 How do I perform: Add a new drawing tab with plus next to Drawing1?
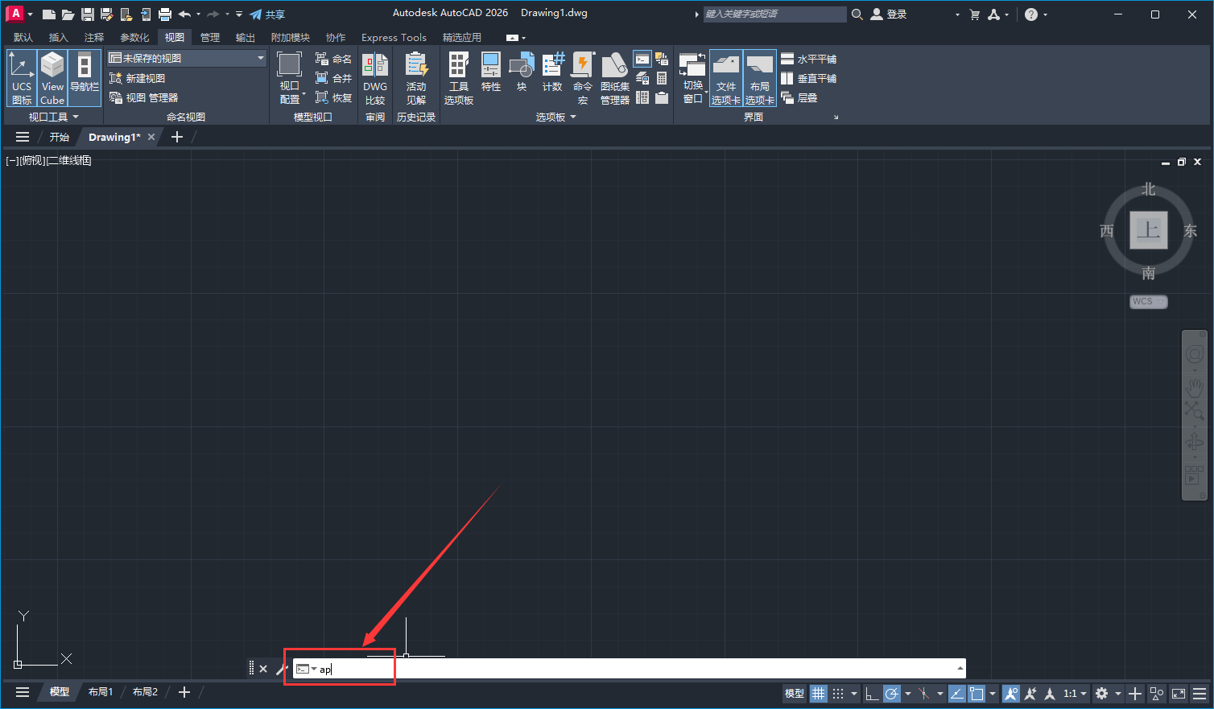coord(177,137)
